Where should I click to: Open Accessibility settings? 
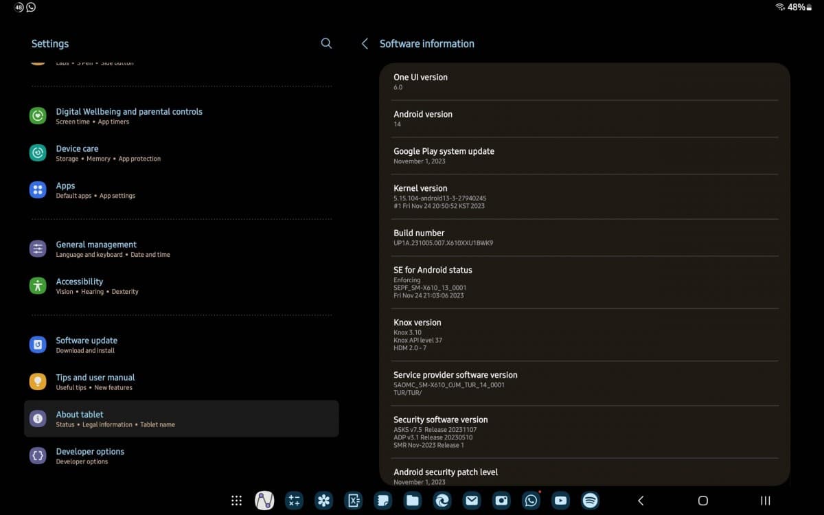tap(79, 285)
